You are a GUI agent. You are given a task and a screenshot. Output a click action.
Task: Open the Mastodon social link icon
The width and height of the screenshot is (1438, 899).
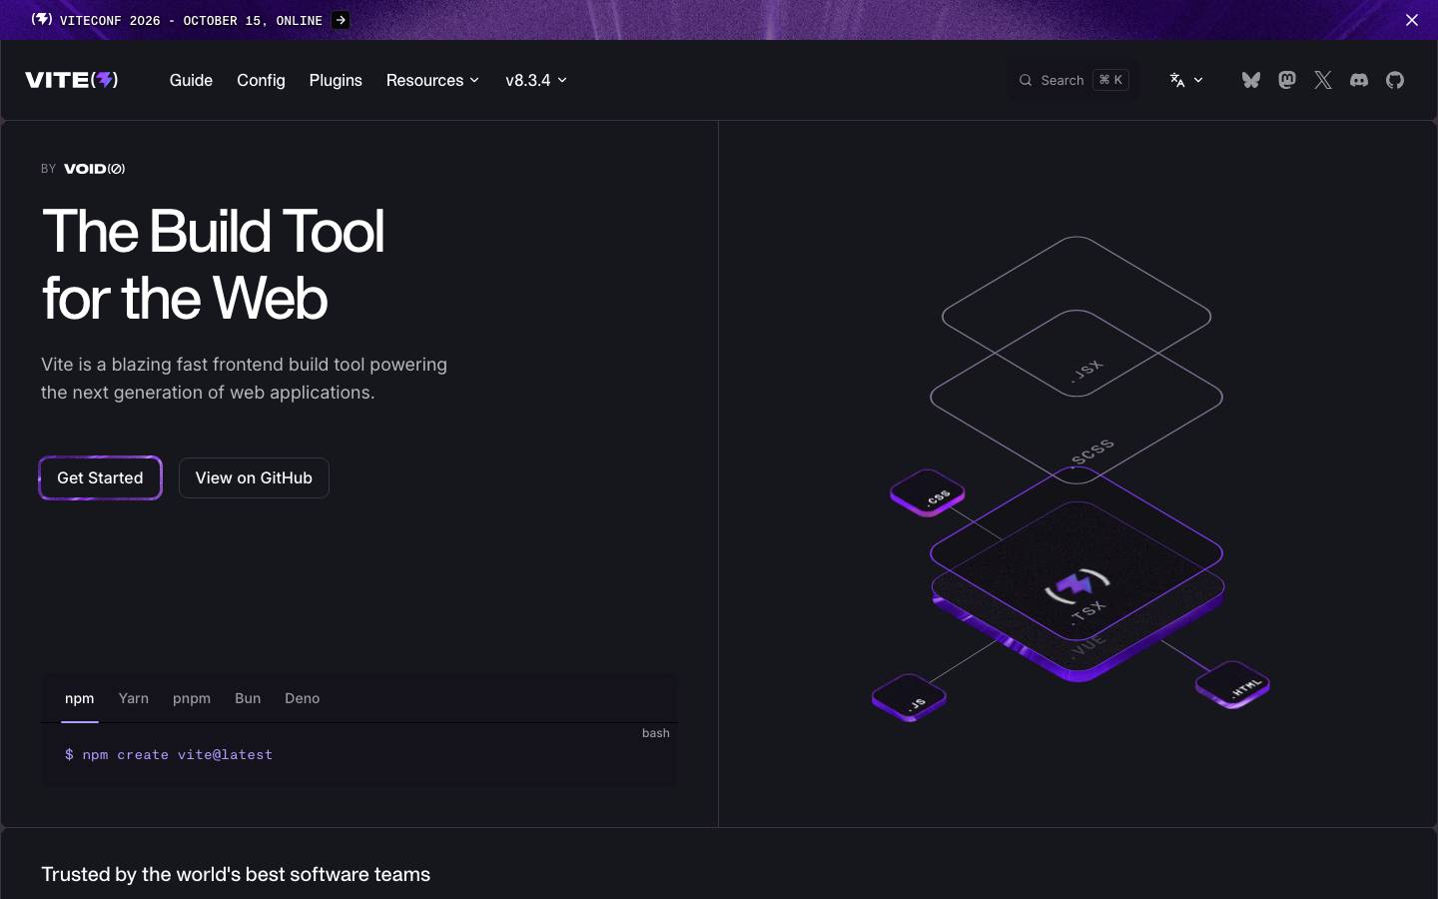point(1287,80)
